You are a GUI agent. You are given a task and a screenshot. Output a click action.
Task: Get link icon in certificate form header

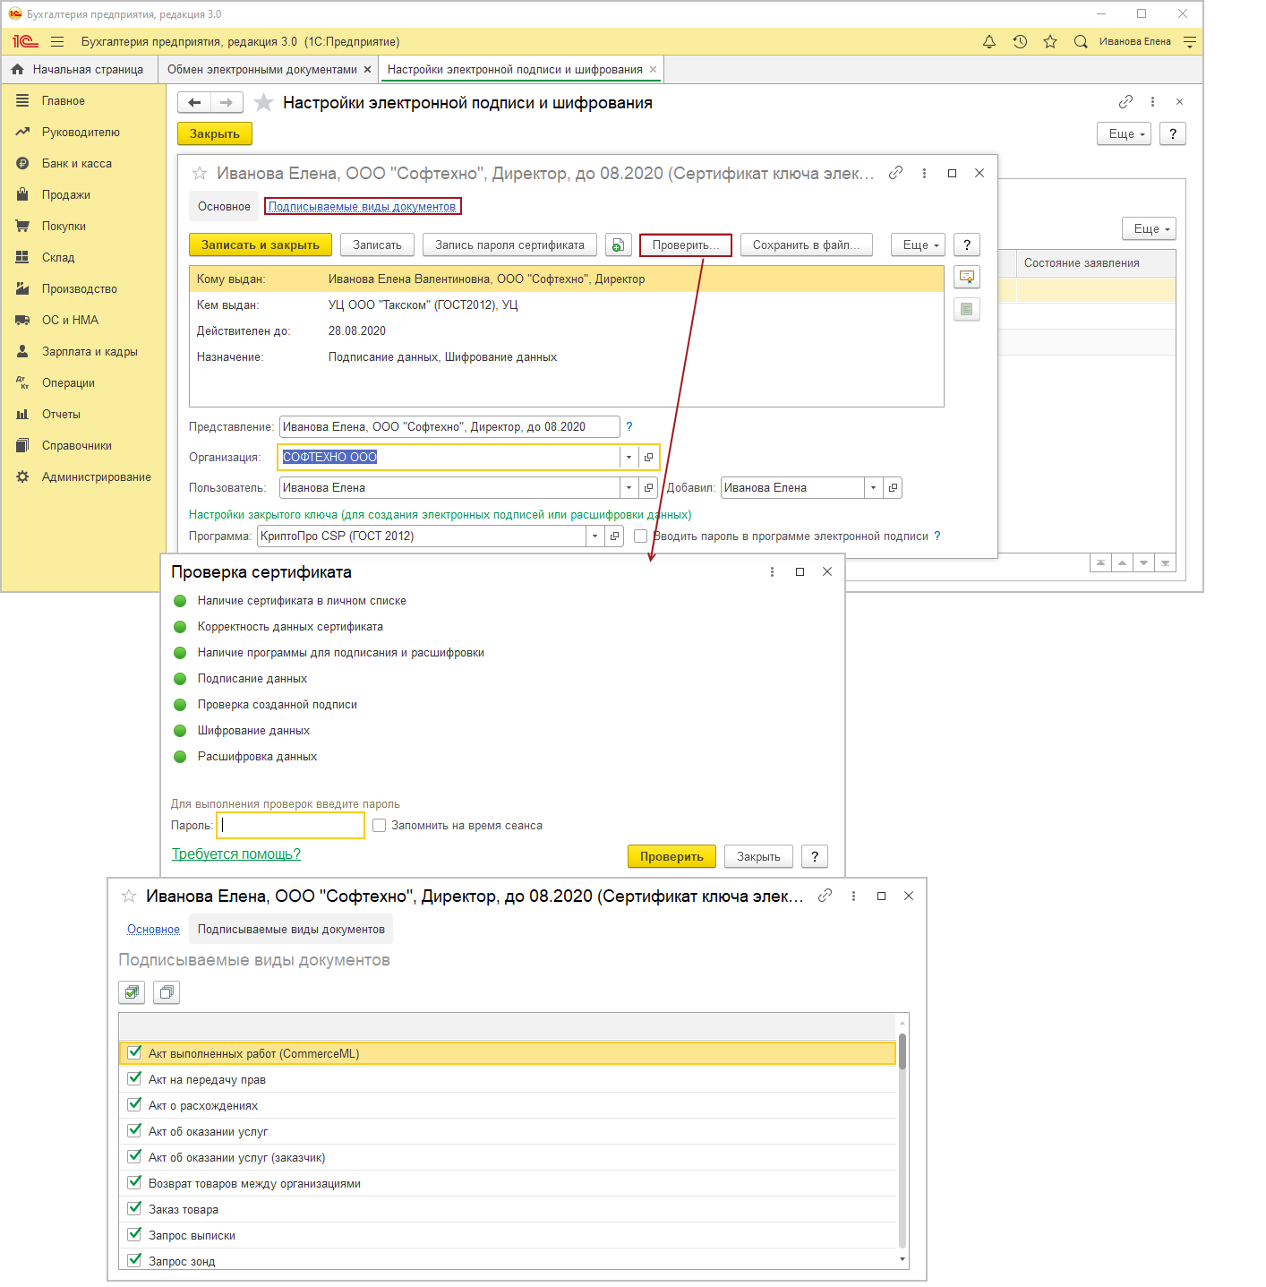(895, 173)
